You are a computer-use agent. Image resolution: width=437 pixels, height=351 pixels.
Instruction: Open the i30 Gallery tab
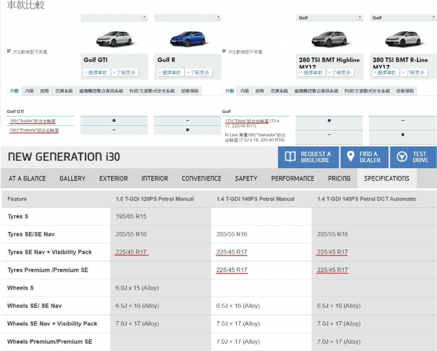point(72,179)
